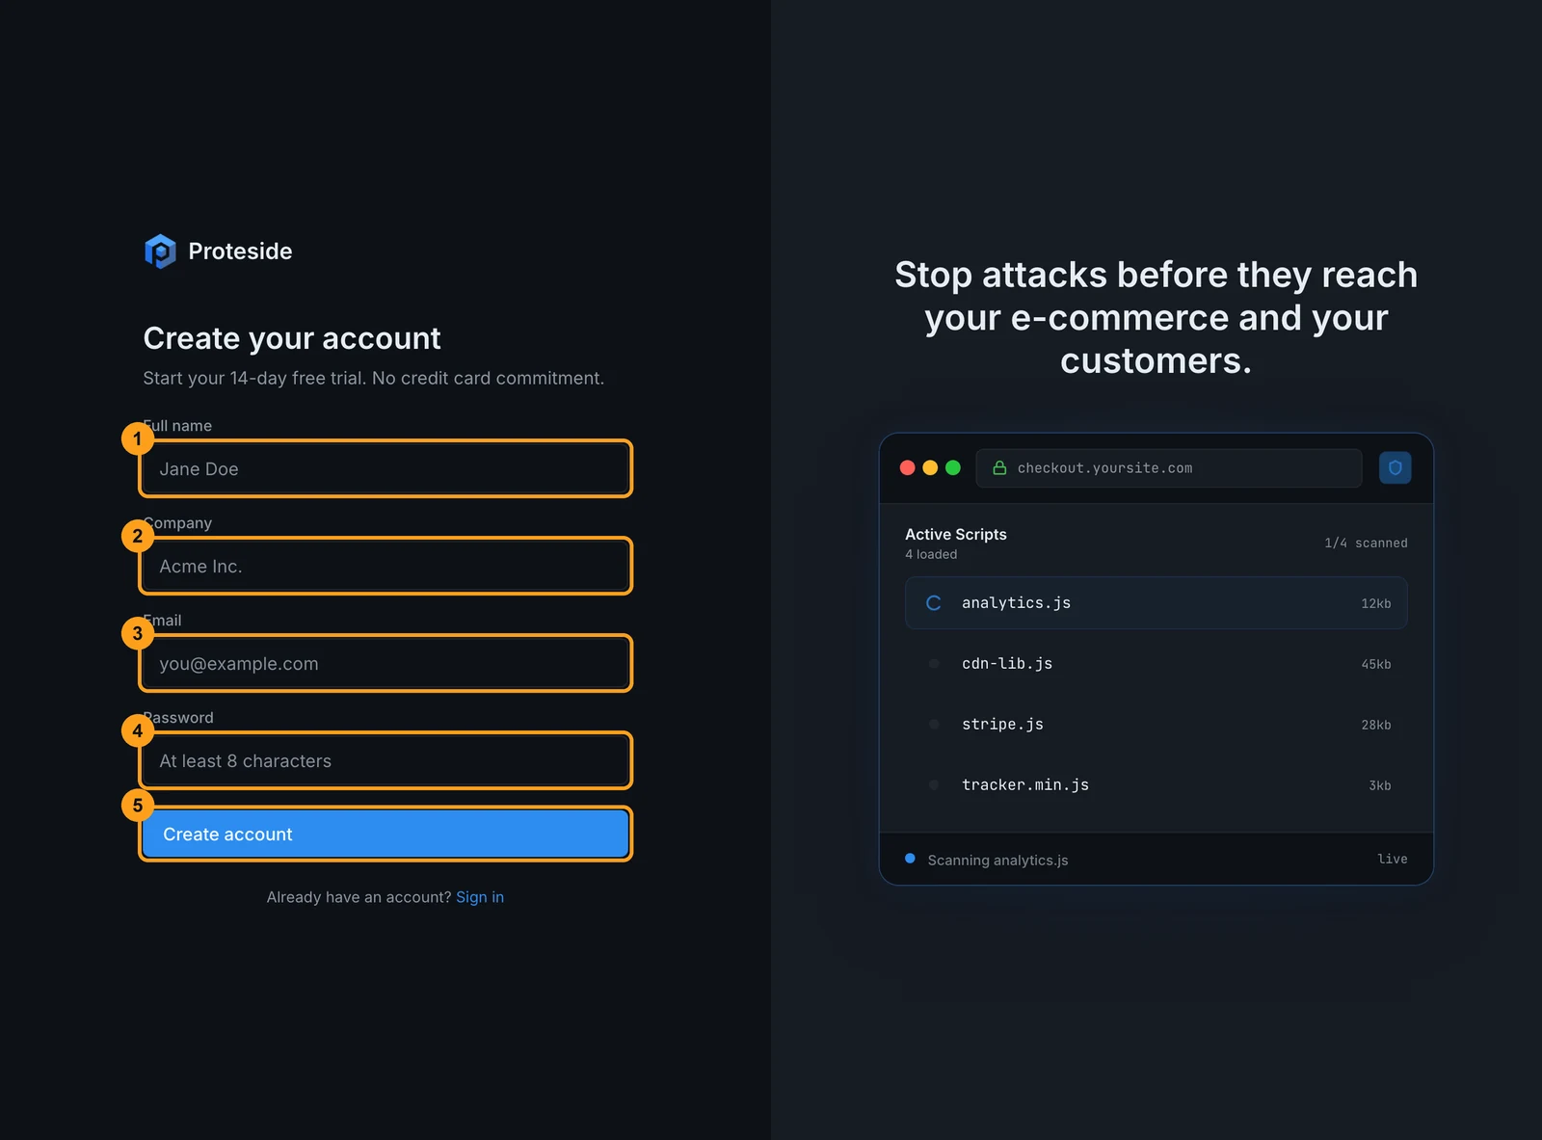Click the 'Proteside' brand name text

(x=240, y=252)
